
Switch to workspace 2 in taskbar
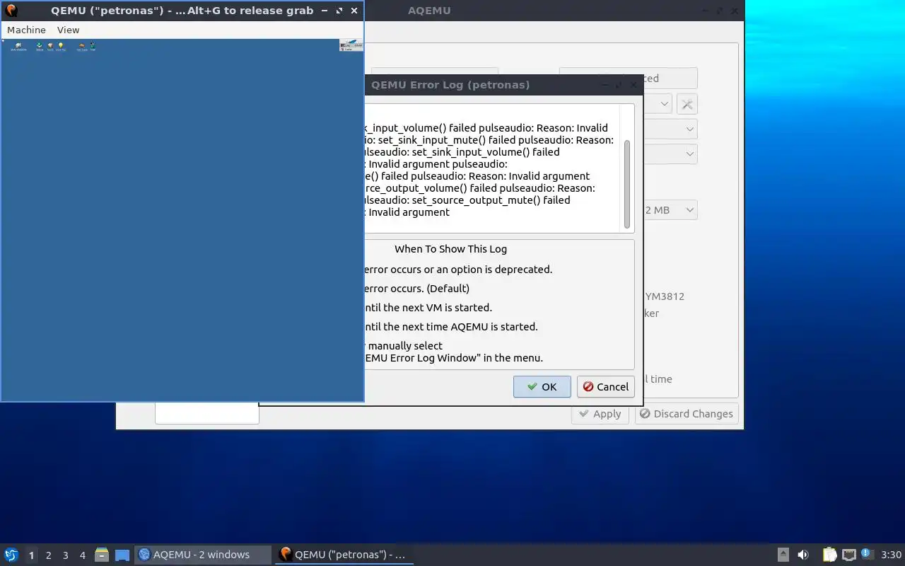(x=49, y=555)
